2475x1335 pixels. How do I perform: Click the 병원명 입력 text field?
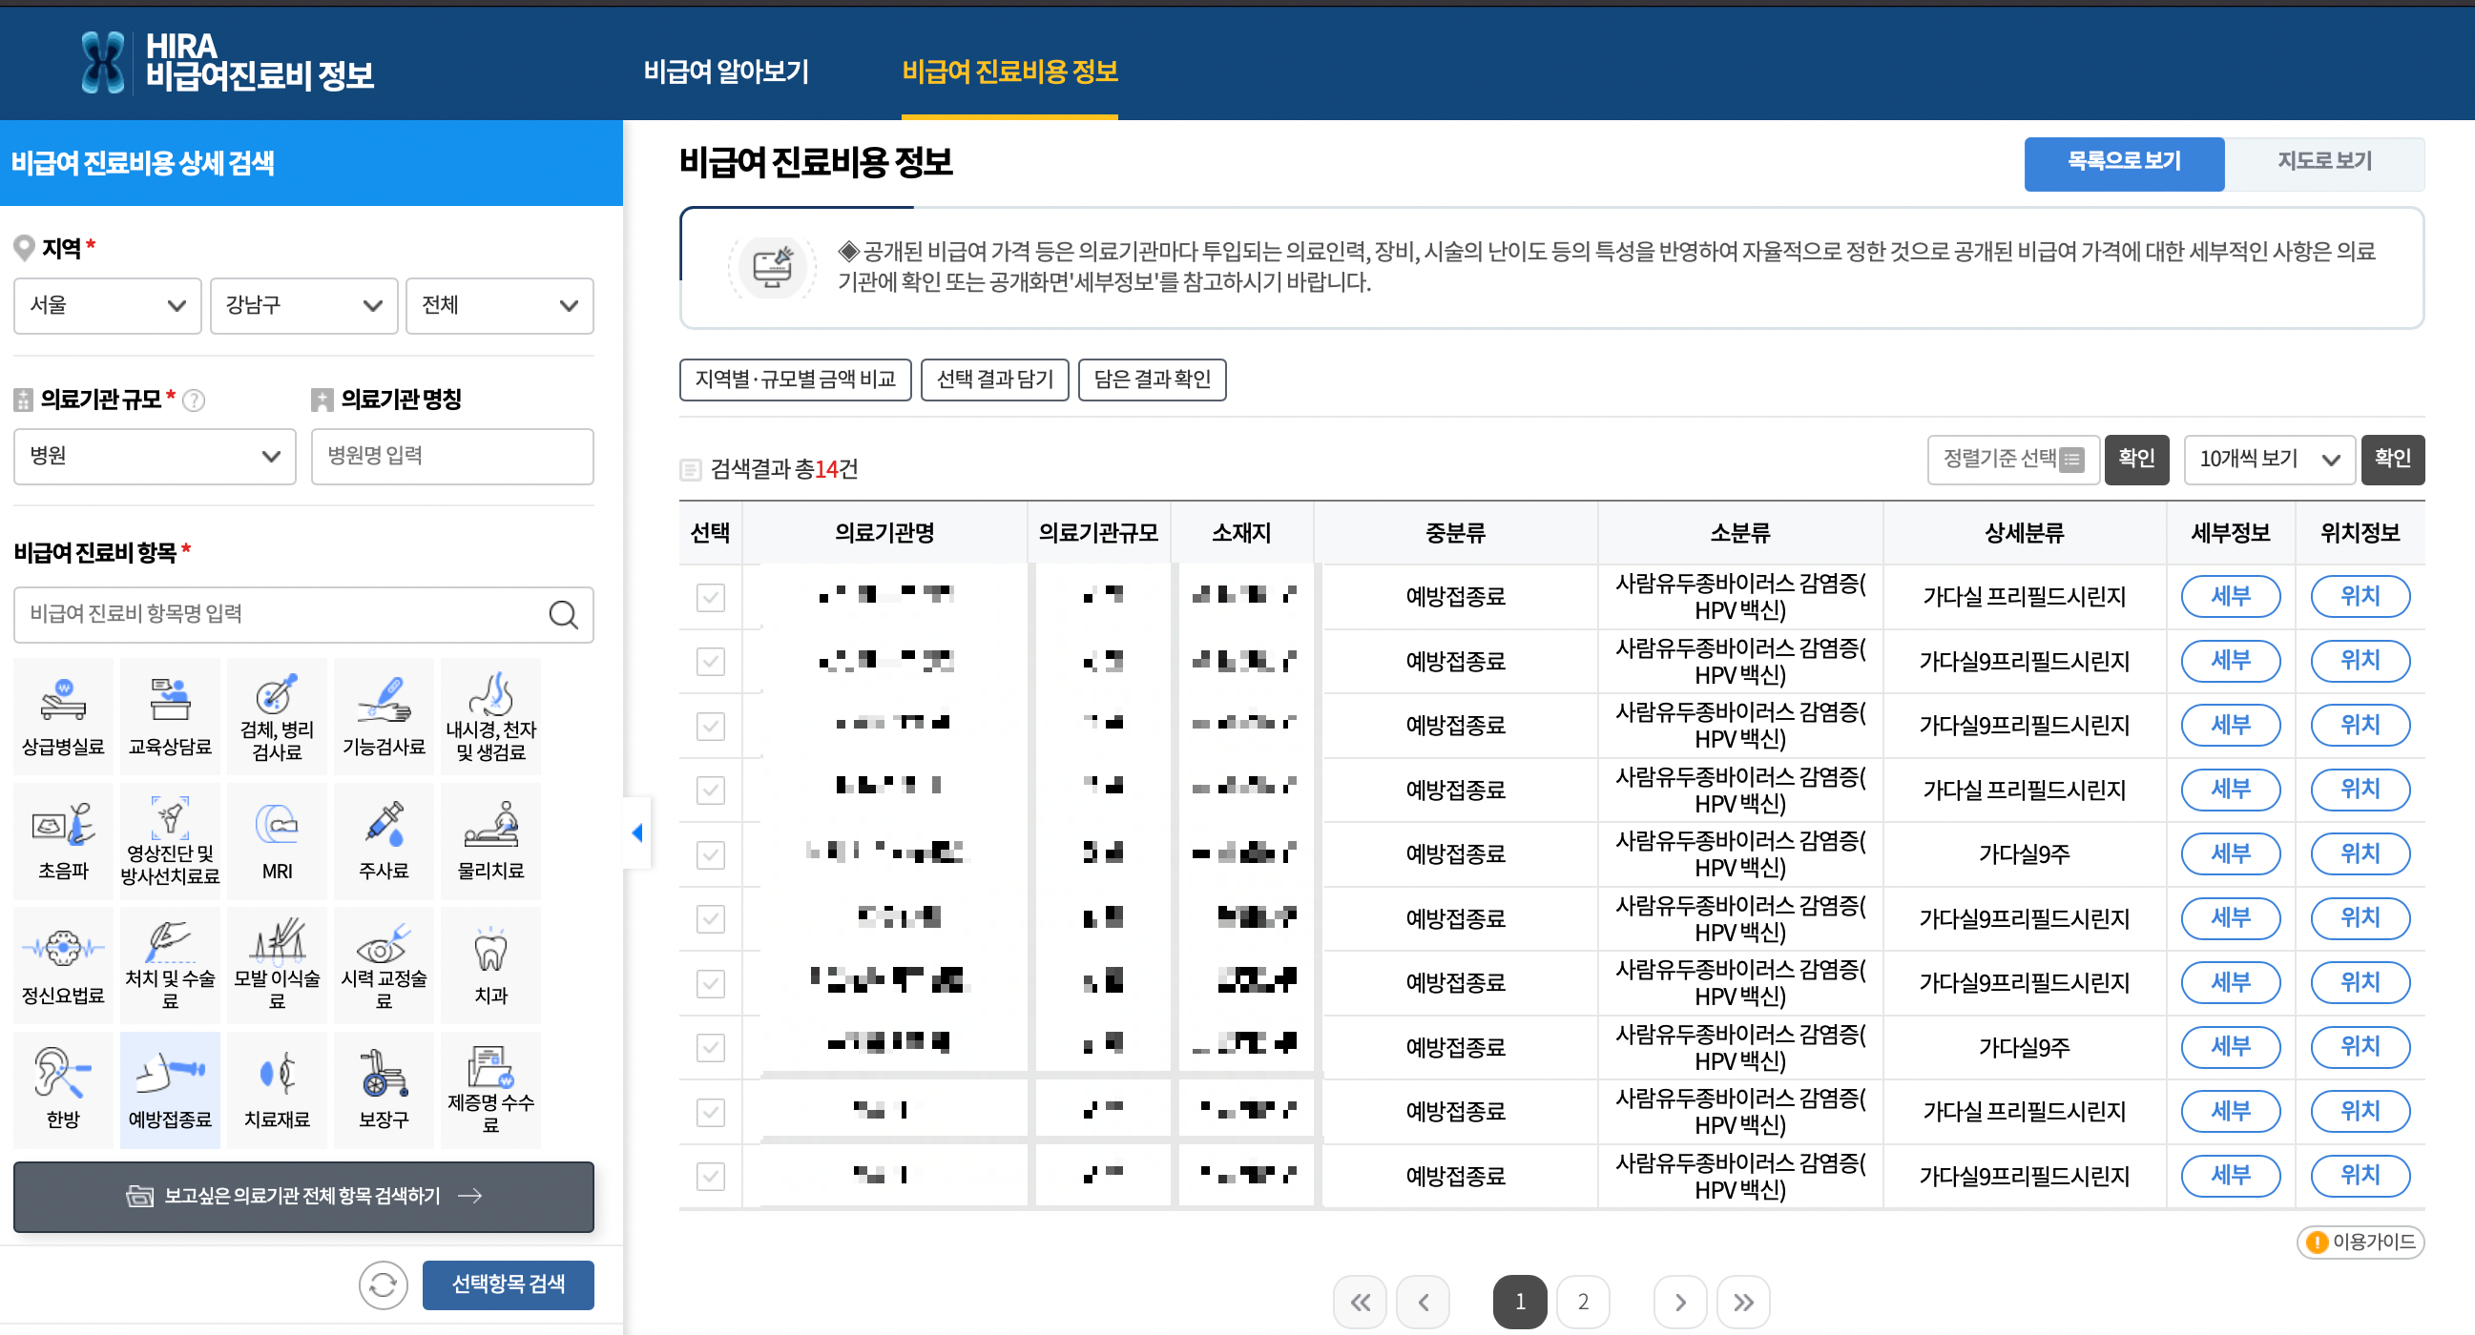[x=451, y=456]
